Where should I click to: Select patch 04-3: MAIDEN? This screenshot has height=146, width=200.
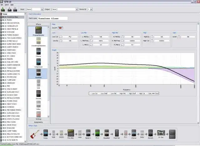[x=12, y=59]
